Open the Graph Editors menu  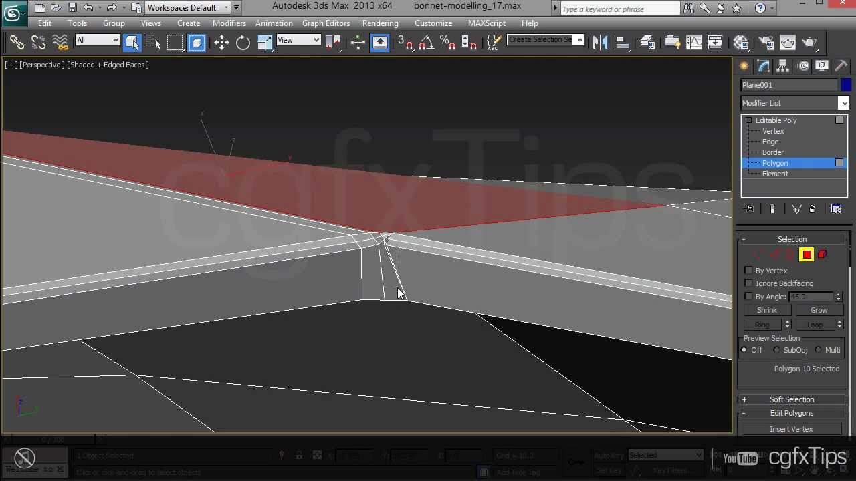coord(326,23)
